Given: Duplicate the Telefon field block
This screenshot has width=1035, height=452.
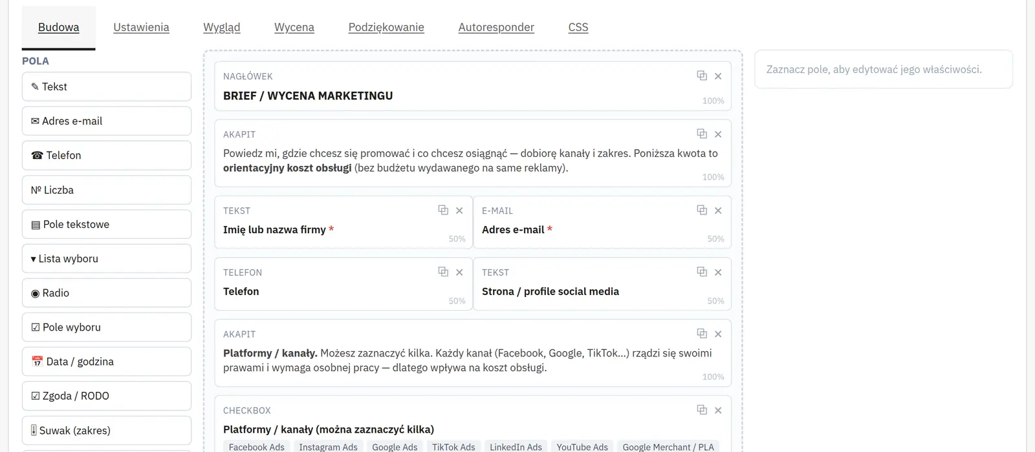Looking at the screenshot, I should pos(443,272).
